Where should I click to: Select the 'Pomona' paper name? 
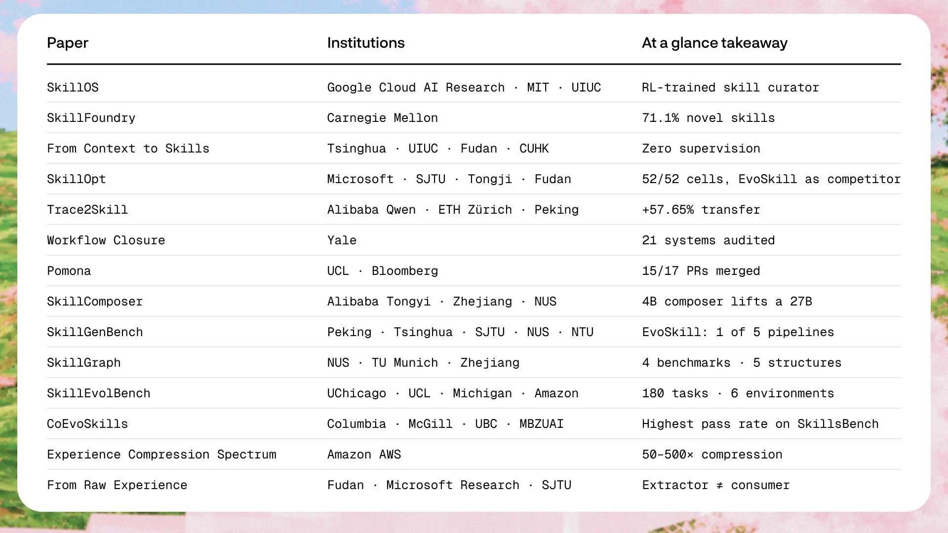(69, 271)
